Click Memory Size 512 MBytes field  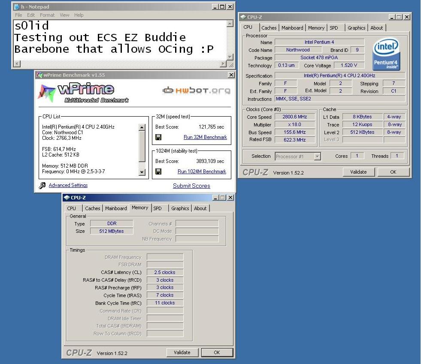[x=112, y=231]
